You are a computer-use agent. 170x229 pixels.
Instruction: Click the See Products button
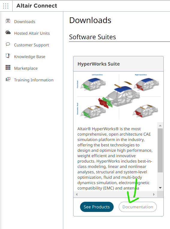[97, 207]
